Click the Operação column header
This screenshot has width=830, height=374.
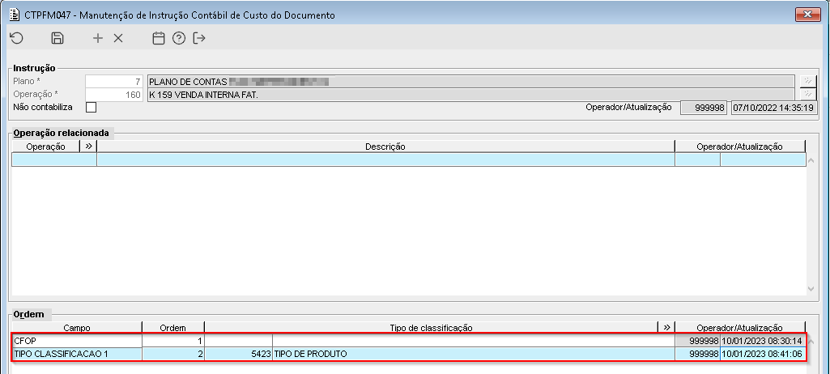click(46, 147)
